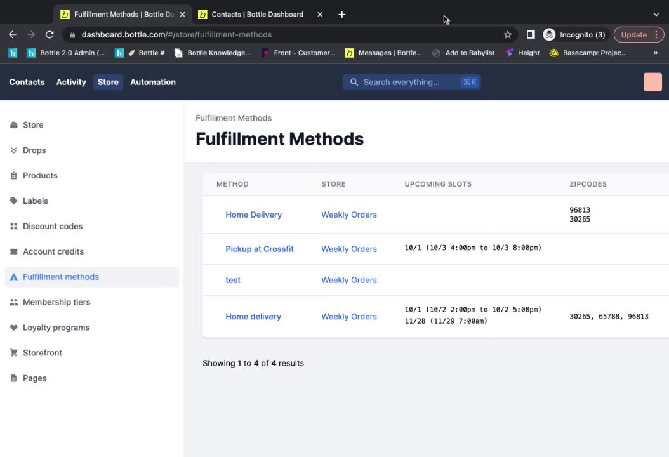Open the Chrome Update menu
Image resolution: width=669 pixels, height=457 pixels.
(x=638, y=35)
